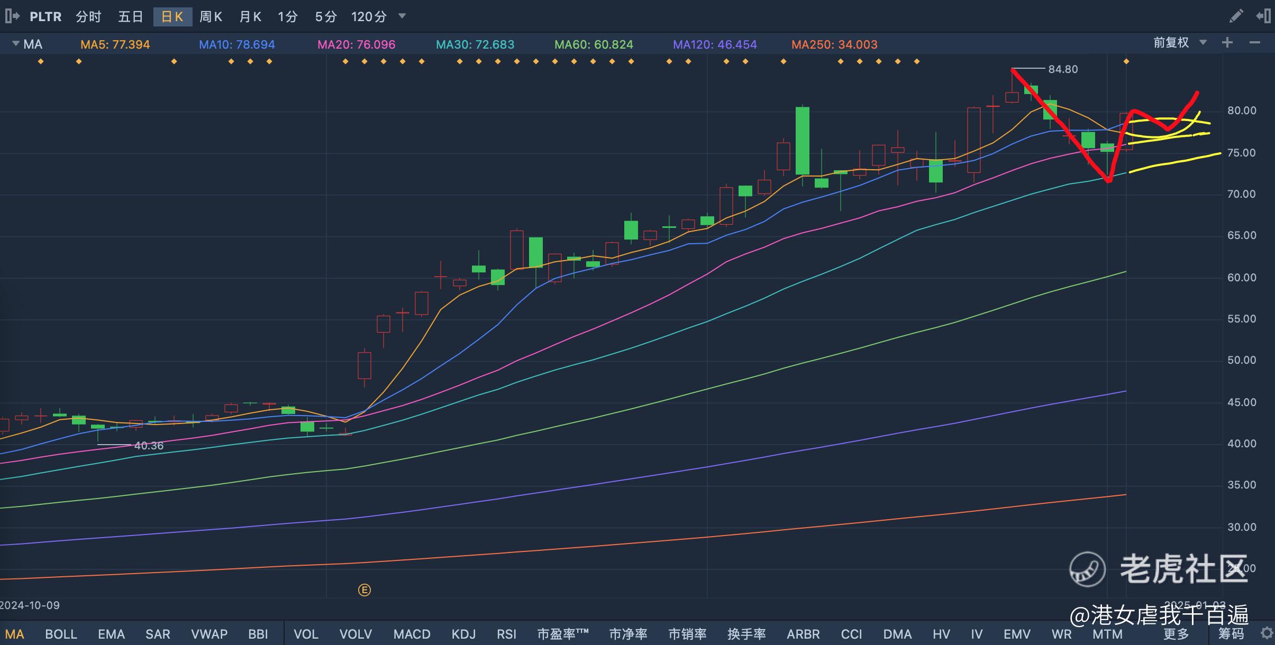1275x645 pixels.
Task: Click the 80.00 price axis label
Action: point(1242,110)
